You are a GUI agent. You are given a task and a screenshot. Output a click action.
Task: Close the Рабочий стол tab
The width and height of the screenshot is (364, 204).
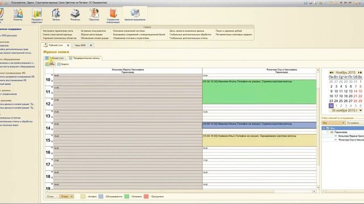click(x=68, y=45)
